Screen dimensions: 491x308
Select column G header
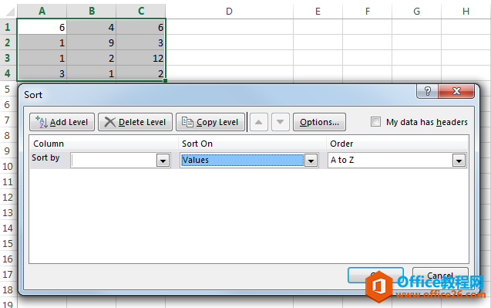(x=416, y=12)
